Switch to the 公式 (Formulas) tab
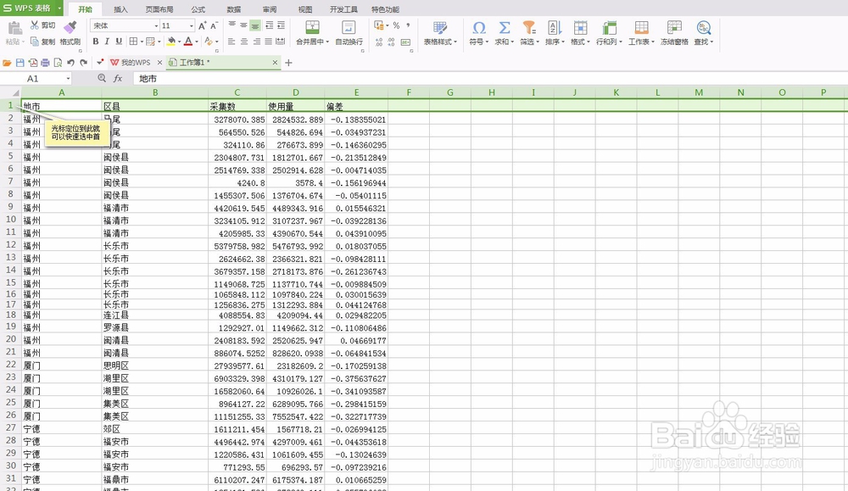848x491 pixels. (x=198, y=9)
